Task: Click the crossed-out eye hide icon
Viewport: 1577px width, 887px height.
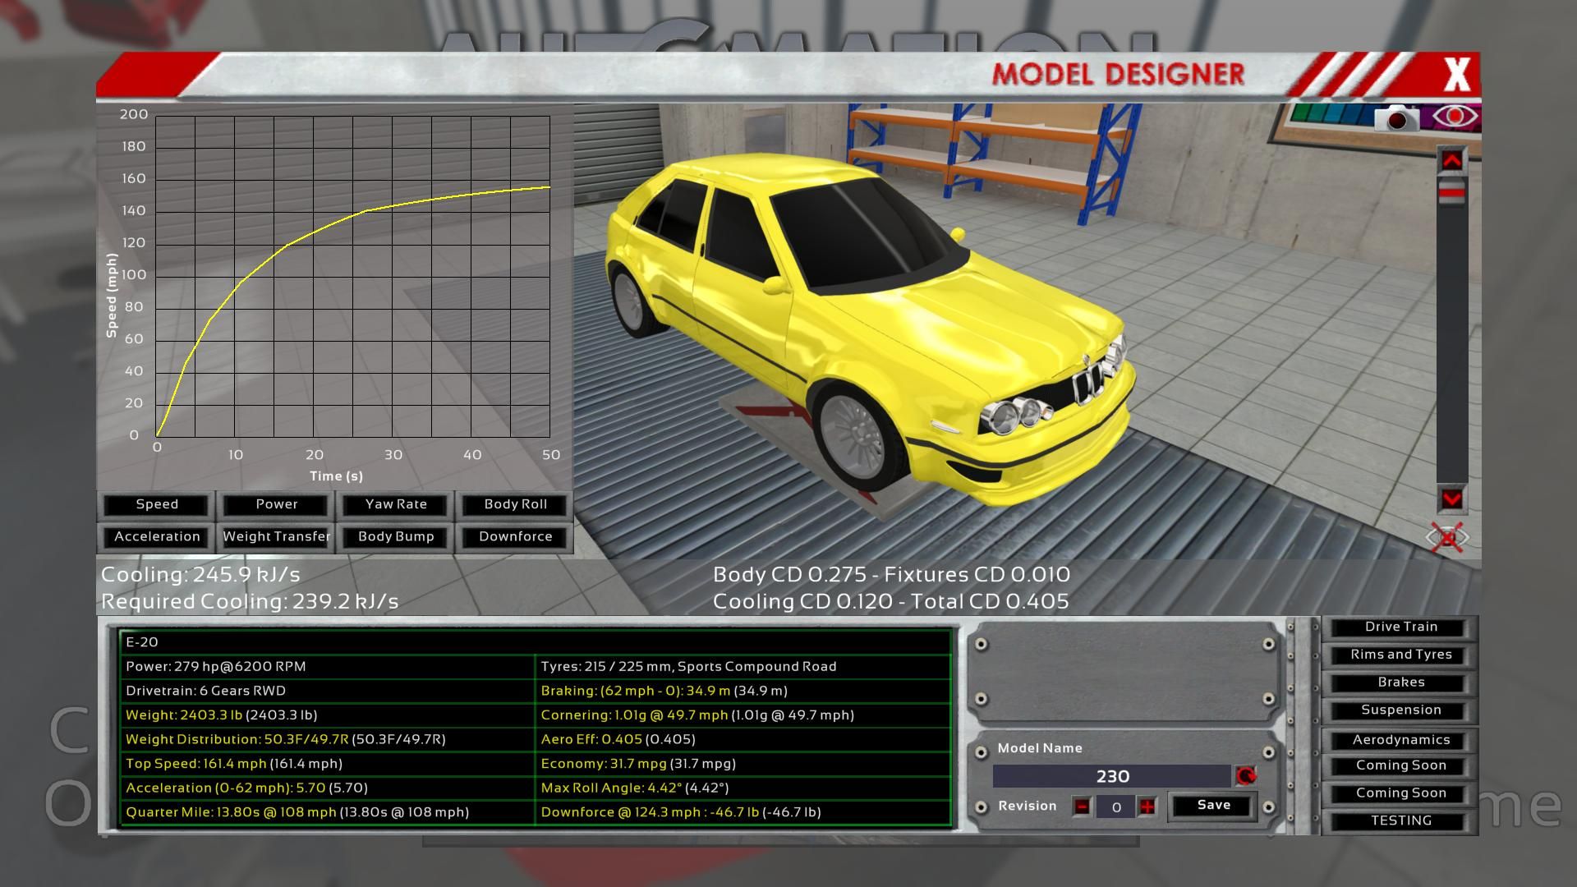Action: pos(1447,538)
